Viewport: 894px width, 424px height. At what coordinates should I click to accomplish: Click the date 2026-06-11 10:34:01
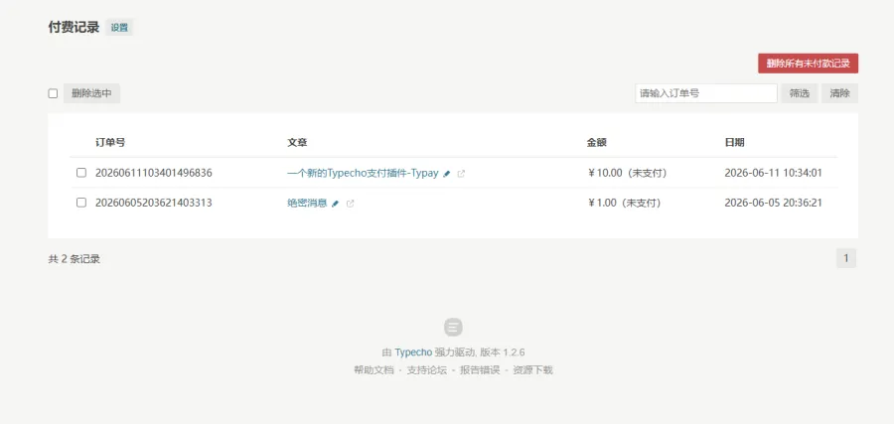coord(773,173)
